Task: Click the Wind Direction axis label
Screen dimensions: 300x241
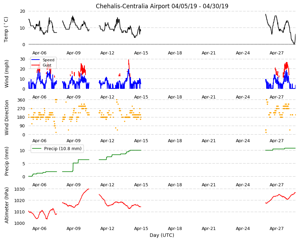Action: (x=7, y=118)
